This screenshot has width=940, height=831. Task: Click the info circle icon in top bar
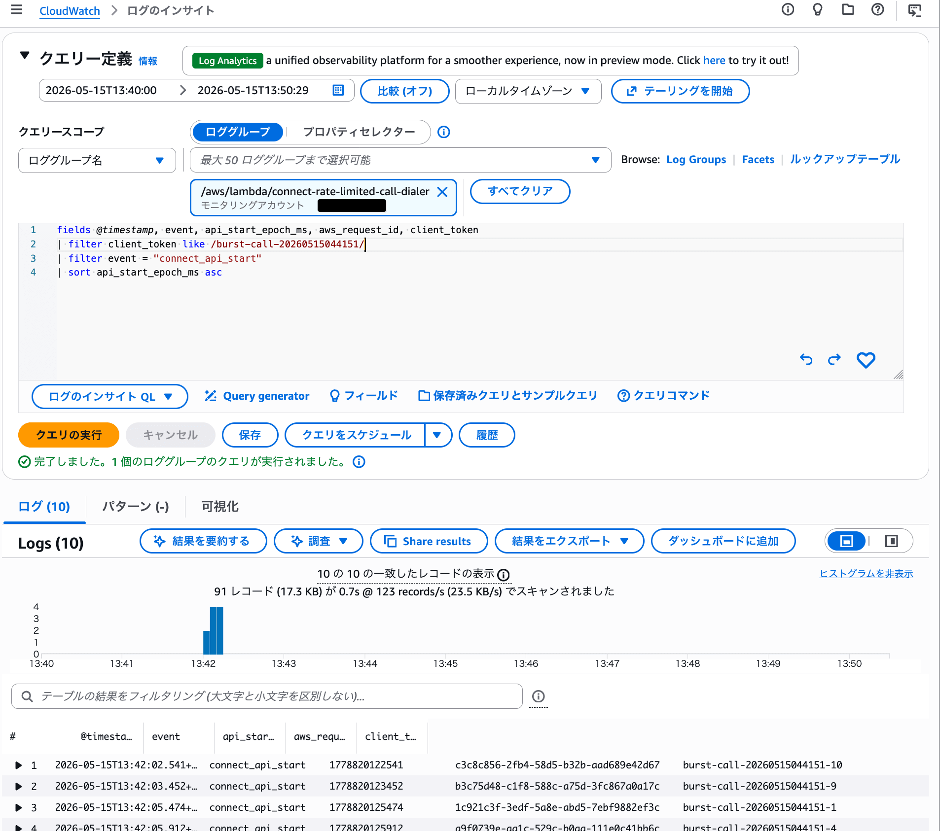(788, 10)
